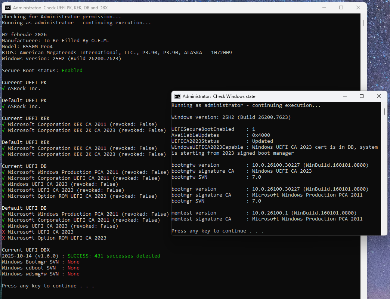The image size is (390, 299).
Task: Click 'bootmgr SVN : 7.0' line
Action: (216, 201)
